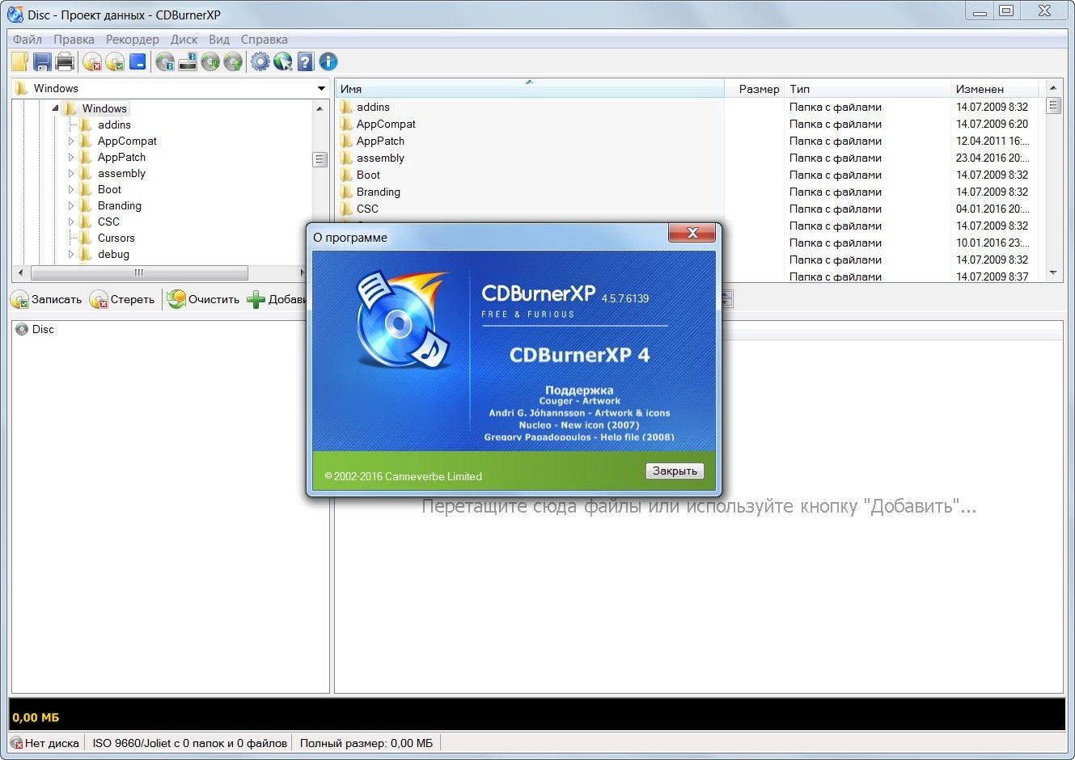
Task: Select the AppCompat row in file list
Action: point(689,124)
